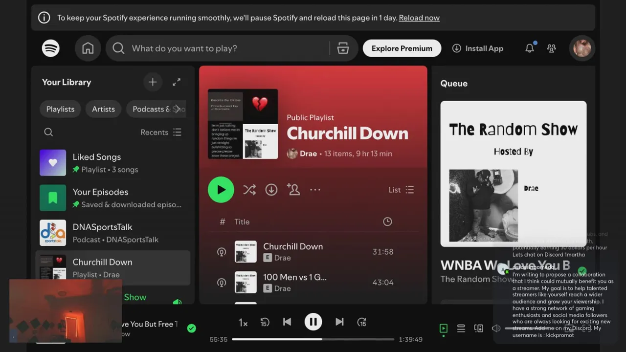
Task: Download the Churchill Down playlist
Action: (271, 190)
